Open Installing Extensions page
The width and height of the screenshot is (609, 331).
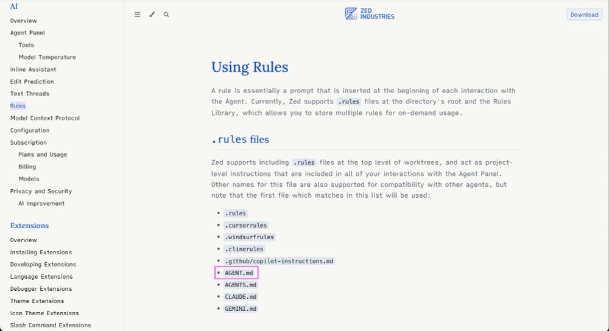tap(41, 253)
